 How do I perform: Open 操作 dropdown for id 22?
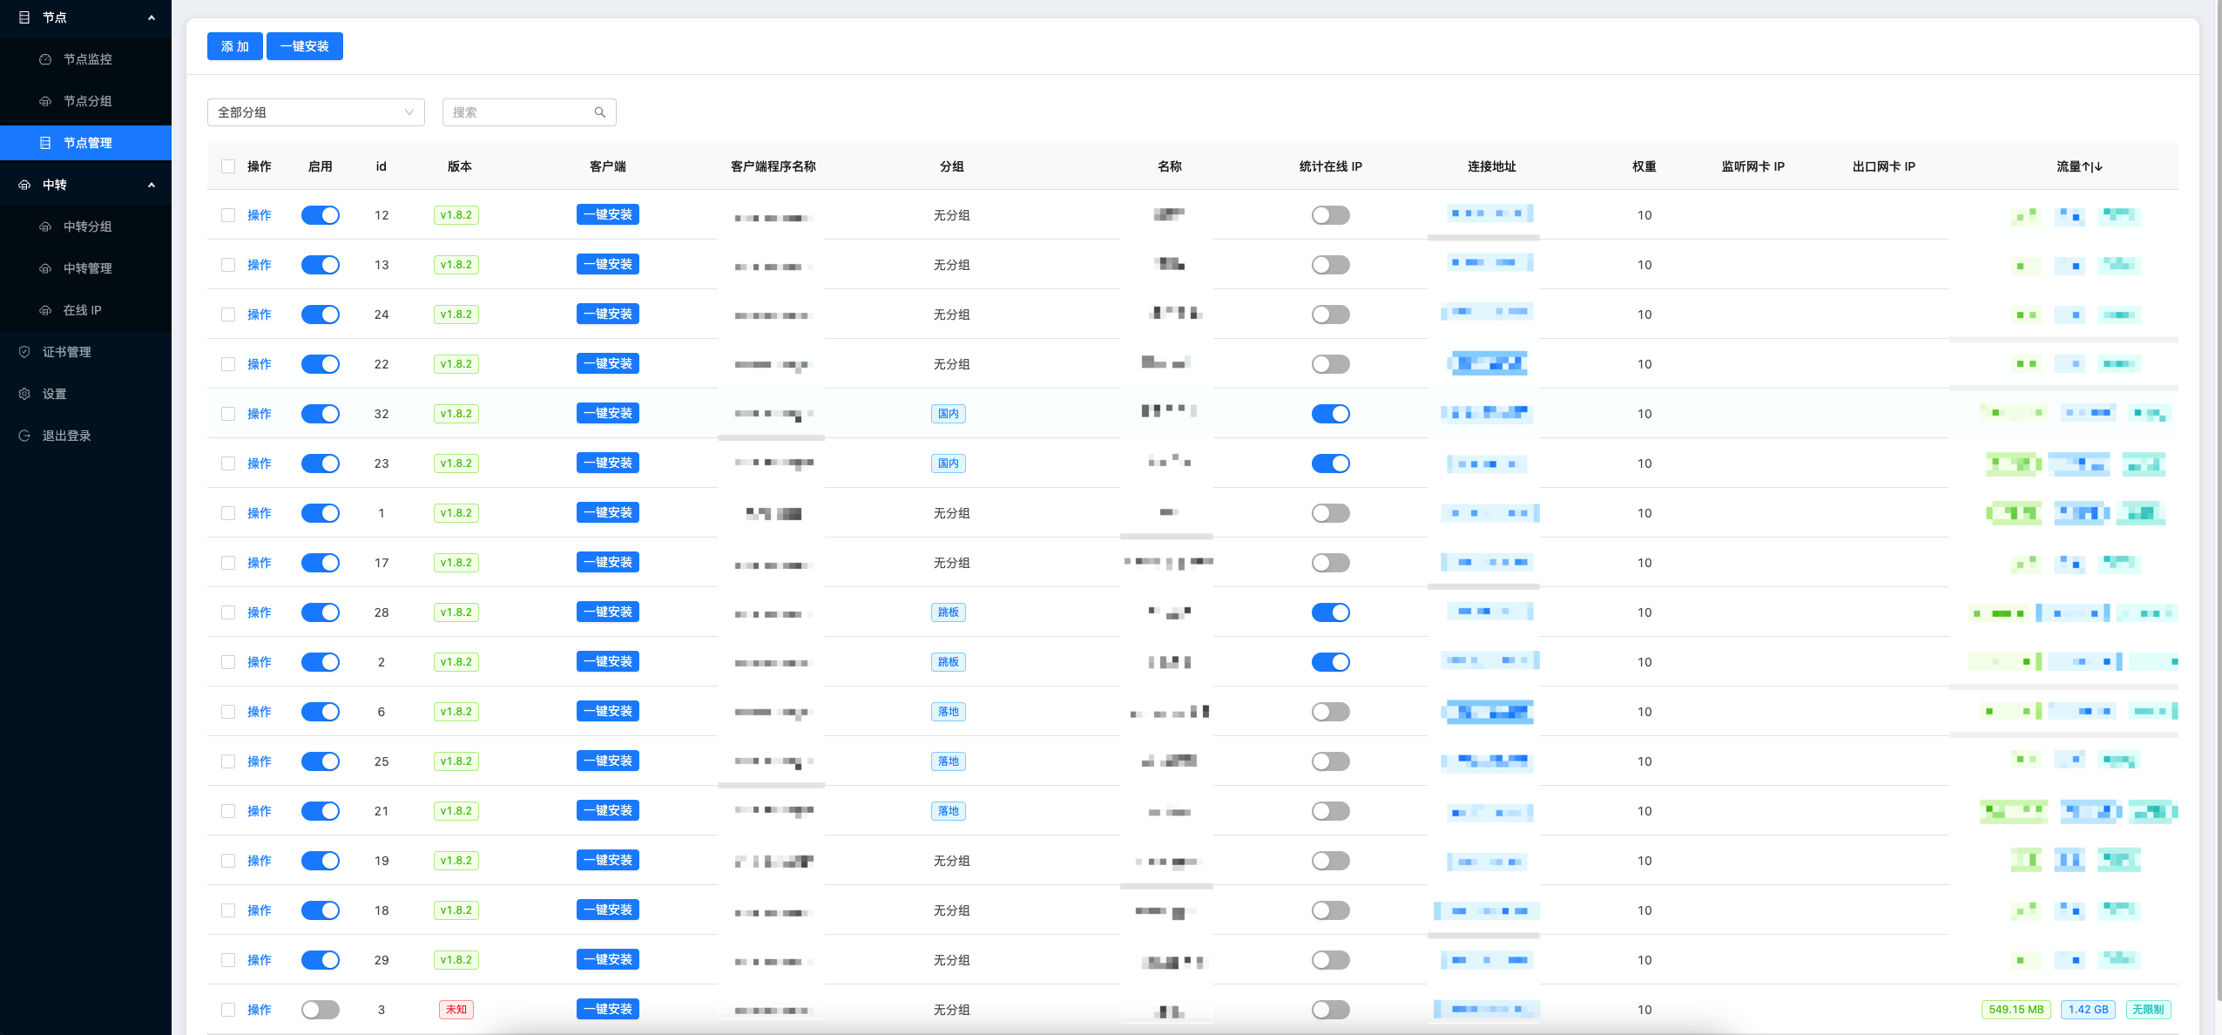click(x=259, y=364)
